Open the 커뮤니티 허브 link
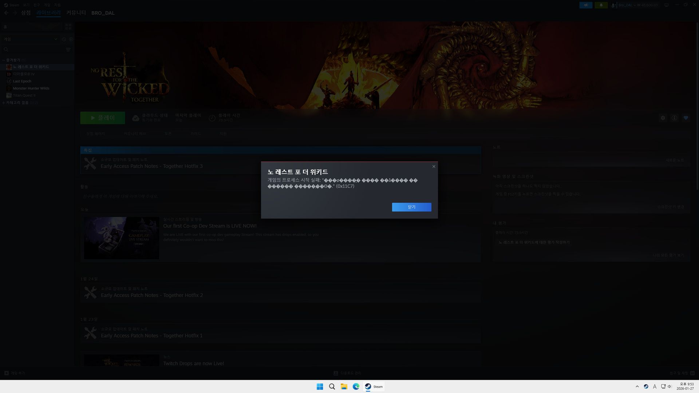The width and height of the screenshot is (699, 393). tap(135, 134)
